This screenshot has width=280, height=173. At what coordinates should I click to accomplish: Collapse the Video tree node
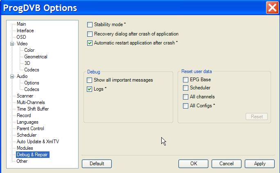coord(12,44)
